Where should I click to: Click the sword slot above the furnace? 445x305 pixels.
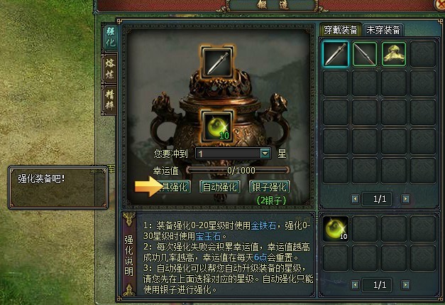(x=217, y=63)
